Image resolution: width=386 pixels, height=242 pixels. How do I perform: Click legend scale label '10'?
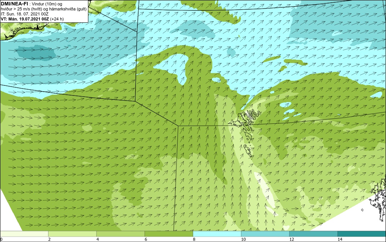[x=243, y=239]
